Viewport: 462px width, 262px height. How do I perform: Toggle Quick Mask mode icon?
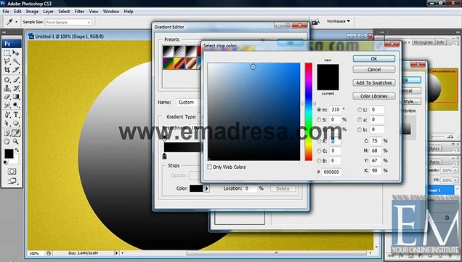[12, 172]
